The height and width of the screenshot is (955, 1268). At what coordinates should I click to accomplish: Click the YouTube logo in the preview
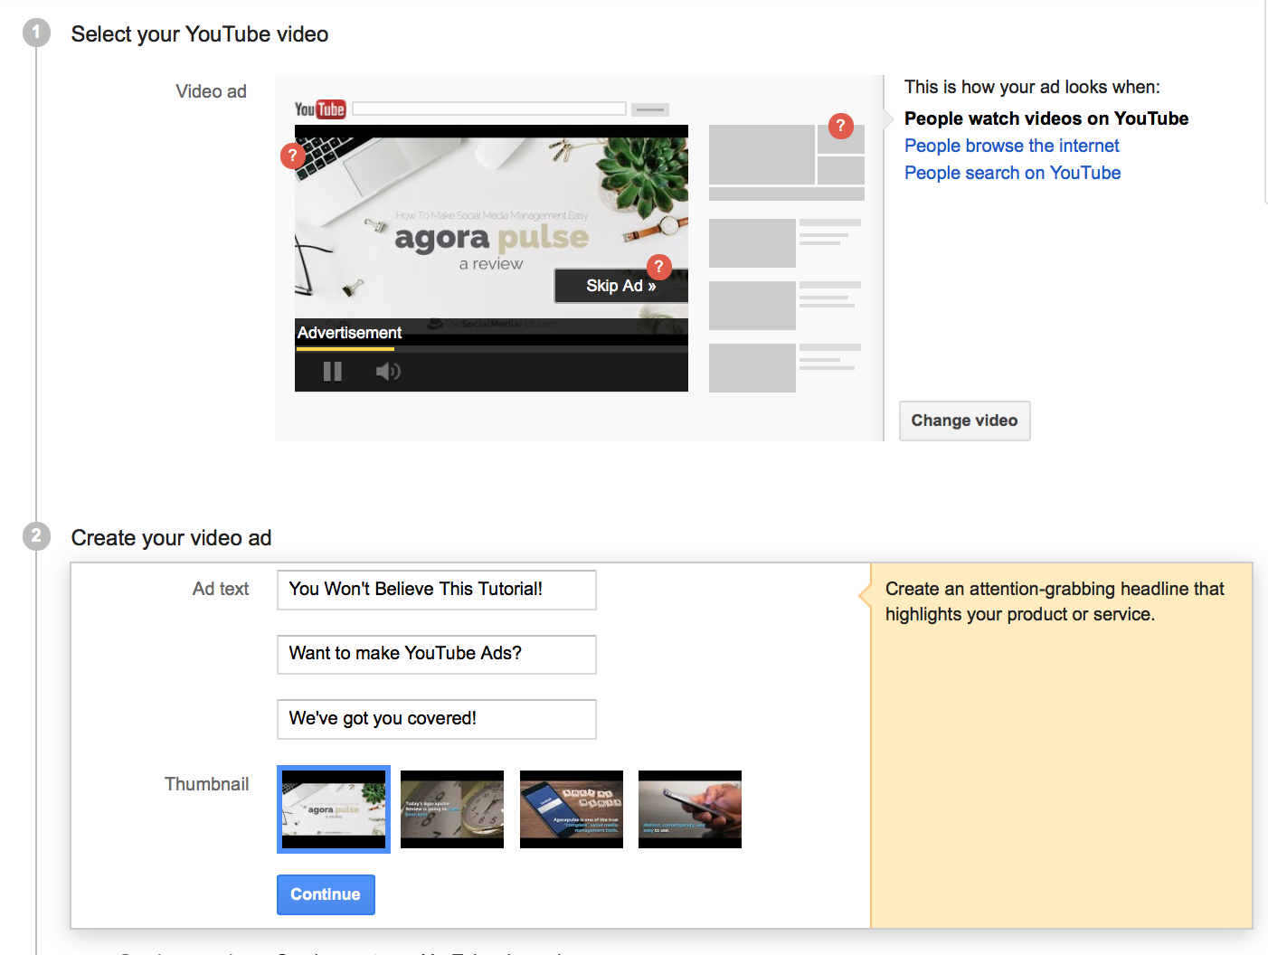click(319, 109)
